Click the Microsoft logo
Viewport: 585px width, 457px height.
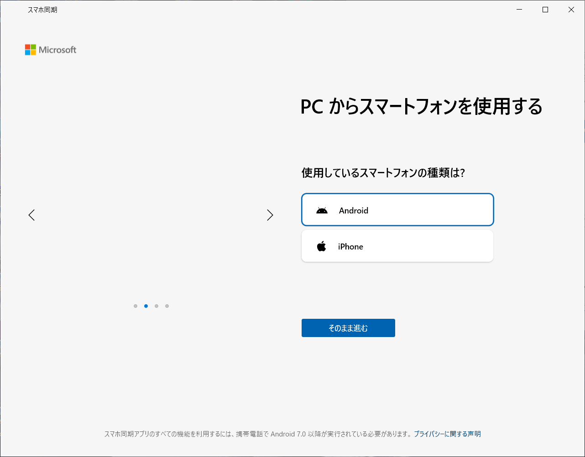pos(51,50)
